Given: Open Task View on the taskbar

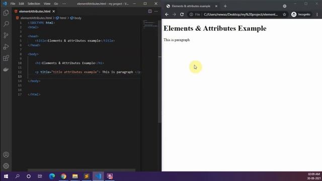Looking at the screenshot, I should point(40,176).
